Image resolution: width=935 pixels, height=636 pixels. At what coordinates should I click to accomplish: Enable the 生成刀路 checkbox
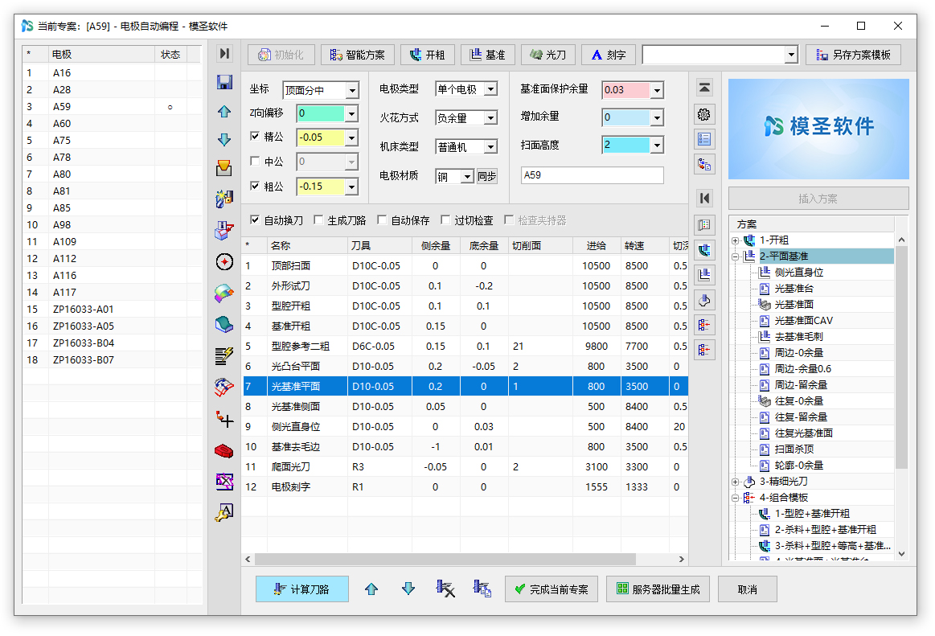319,220
